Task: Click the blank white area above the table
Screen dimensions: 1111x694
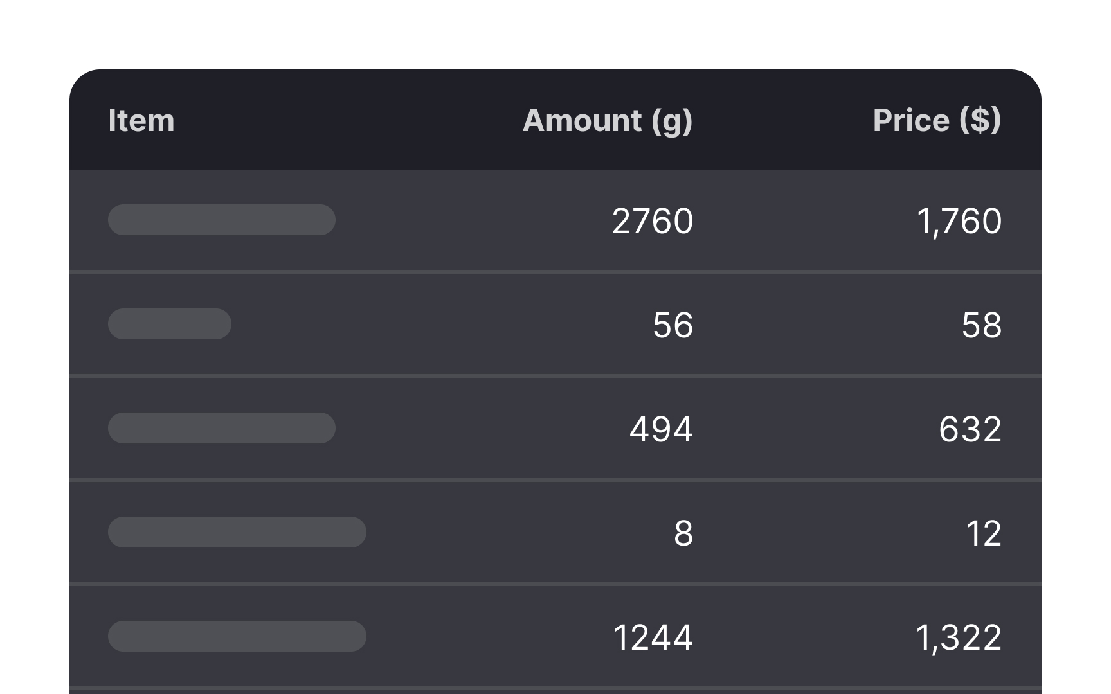Action: 555,32
